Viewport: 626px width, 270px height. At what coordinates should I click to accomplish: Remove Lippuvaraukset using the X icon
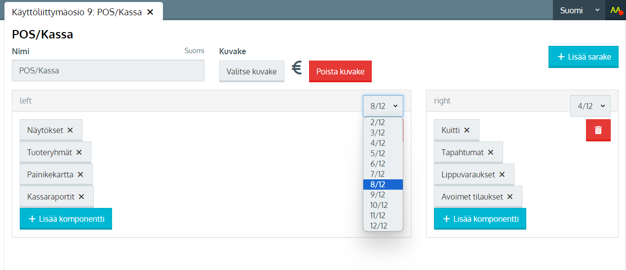point(502,174)
